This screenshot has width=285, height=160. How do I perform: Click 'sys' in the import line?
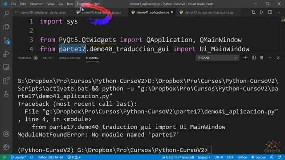click(x=72, y=21)
